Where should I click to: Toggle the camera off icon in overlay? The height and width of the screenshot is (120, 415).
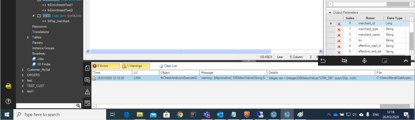click(x=344, y=61)
